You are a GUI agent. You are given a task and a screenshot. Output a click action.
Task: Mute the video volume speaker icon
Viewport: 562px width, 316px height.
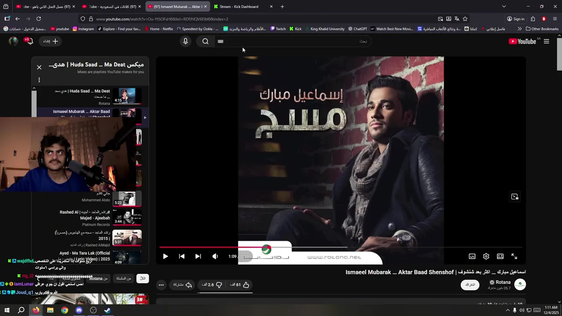(215, 256)
